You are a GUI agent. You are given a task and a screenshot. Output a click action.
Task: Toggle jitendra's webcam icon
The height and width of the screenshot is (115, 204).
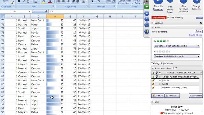click(160, 80)
